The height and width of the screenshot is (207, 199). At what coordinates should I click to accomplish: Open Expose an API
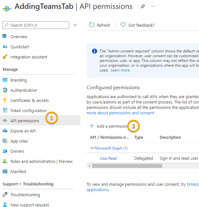coord(23,131)
